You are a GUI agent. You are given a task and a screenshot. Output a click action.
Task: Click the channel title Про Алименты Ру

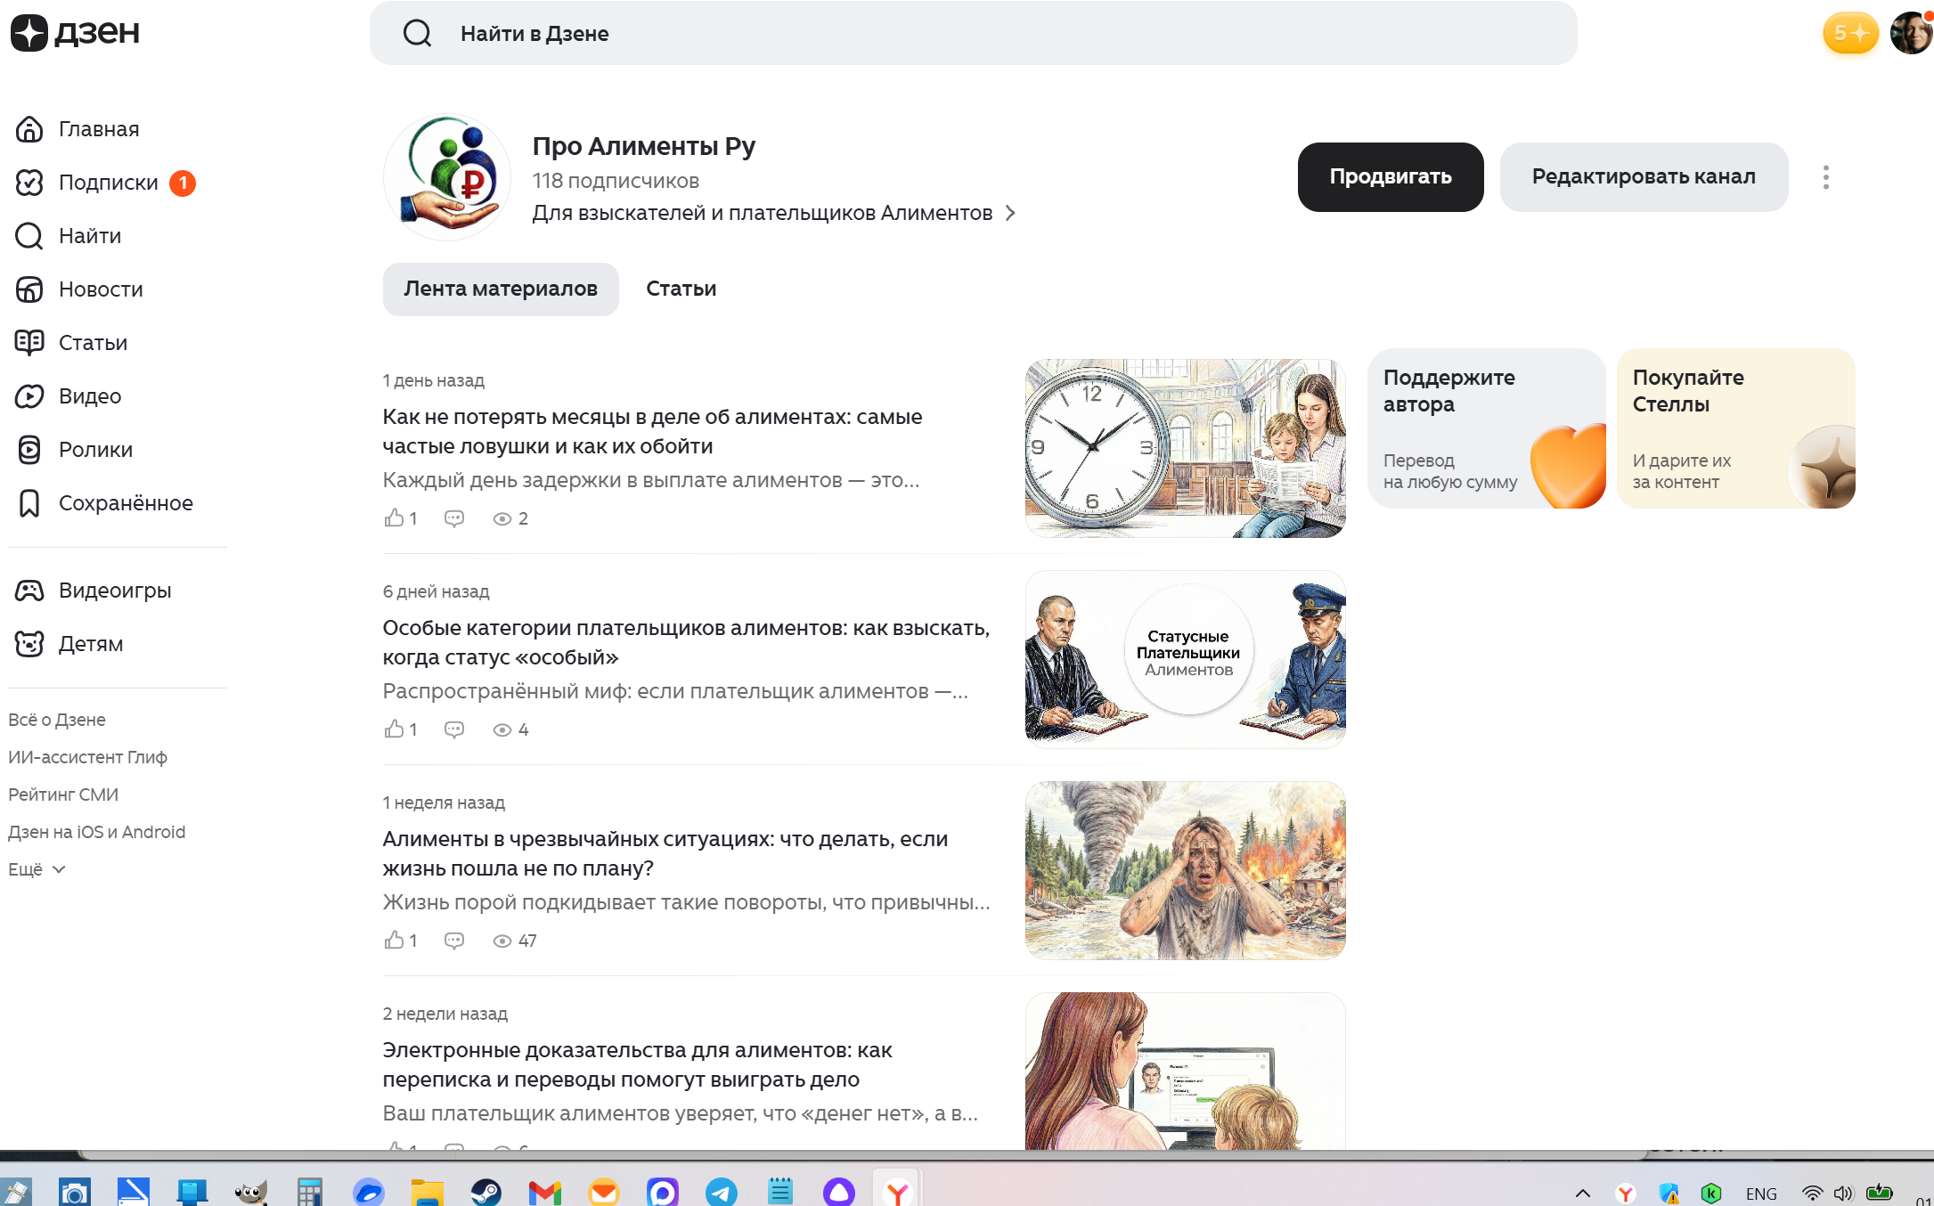pos(644,146)
